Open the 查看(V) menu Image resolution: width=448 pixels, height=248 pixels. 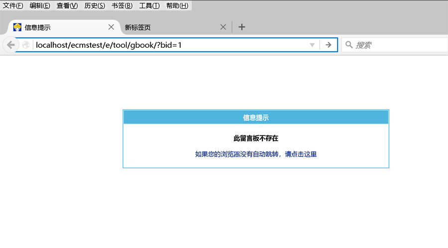(67, 5)
